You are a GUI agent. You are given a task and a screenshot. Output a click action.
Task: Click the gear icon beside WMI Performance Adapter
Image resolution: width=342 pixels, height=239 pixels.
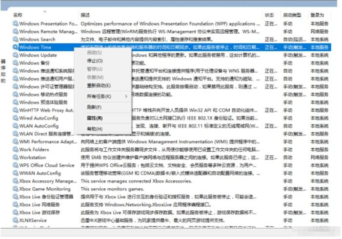pyautogui.click(x=15, y=141)
